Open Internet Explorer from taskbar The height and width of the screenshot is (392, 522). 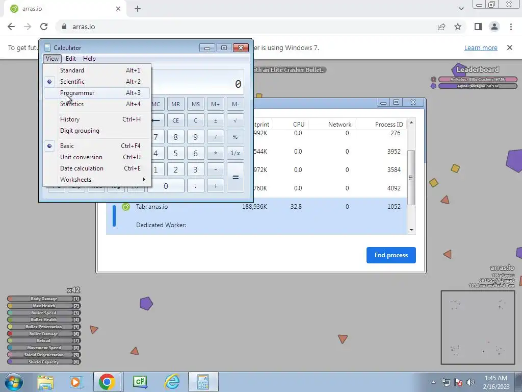pos(172,382)
